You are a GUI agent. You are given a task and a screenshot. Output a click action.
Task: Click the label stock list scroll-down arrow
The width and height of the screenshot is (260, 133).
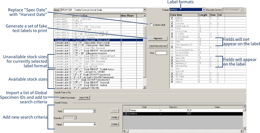tap(144, 87)
